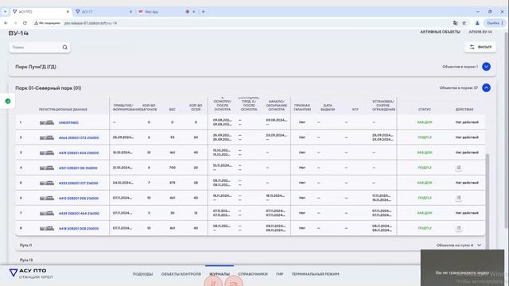Viewport: 509px width, 286px height.
Task: Click the ПОДП.З status in row 2
Action: coord(425,137)
